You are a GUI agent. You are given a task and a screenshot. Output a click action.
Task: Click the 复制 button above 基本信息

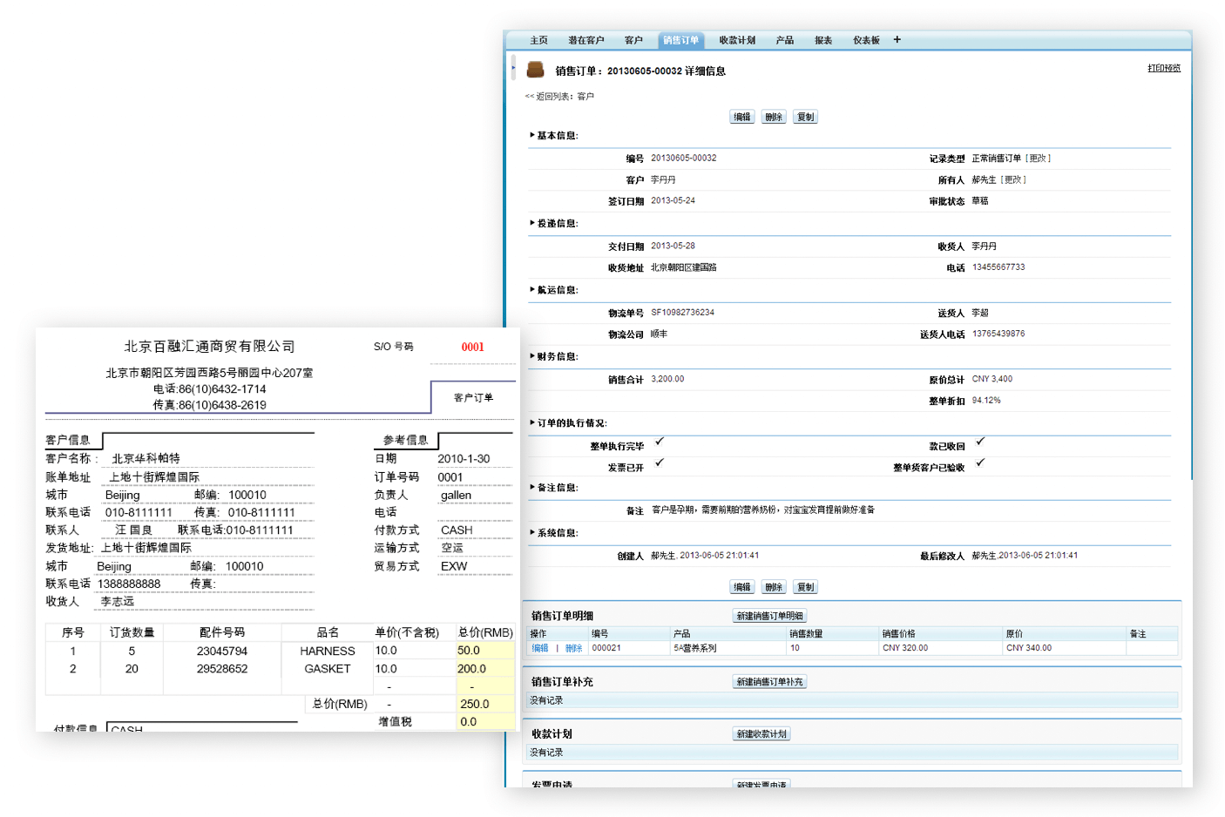point(805,117)
